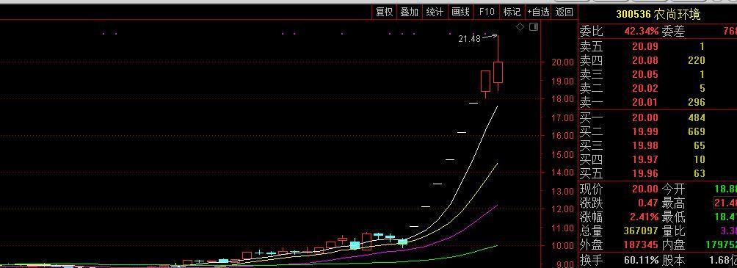
Task: Select the 叠加 overlay tool
Action: (409, 12)
